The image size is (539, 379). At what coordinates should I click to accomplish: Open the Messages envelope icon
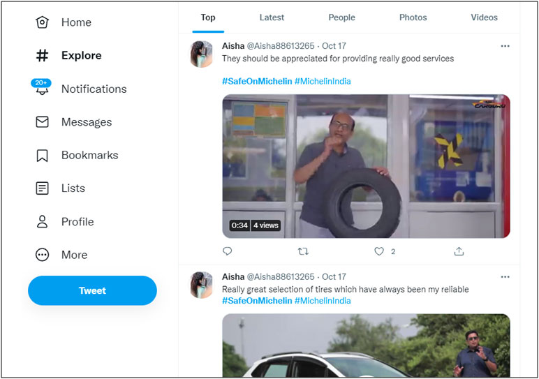(x=43, y=122)
